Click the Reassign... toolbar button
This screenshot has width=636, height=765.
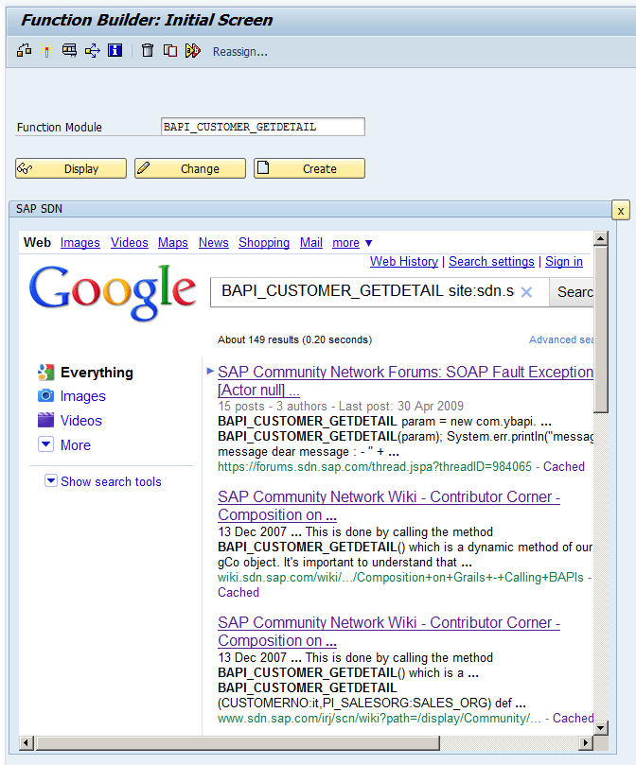239,52
